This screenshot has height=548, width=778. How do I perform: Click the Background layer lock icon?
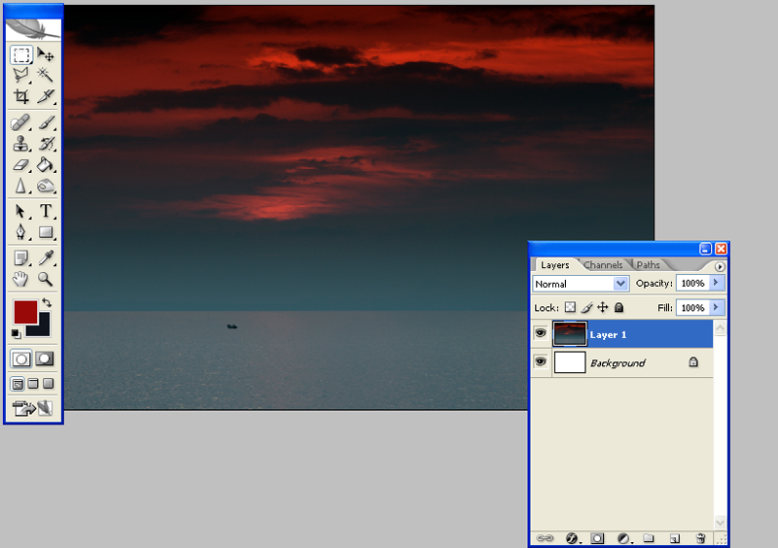point(693,362)
